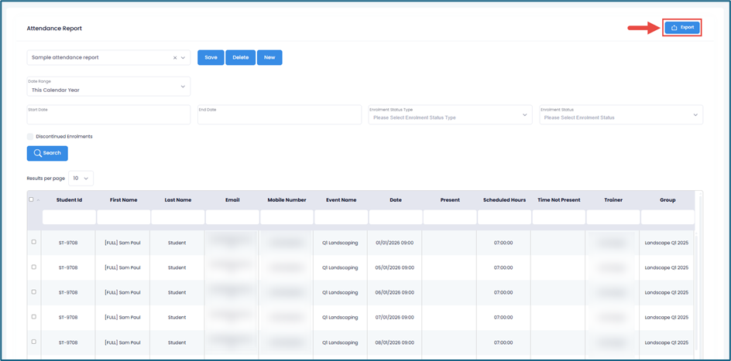731x361 pixels.
Task: Run the Search with magnifier icon
Action: pos(47,153)
